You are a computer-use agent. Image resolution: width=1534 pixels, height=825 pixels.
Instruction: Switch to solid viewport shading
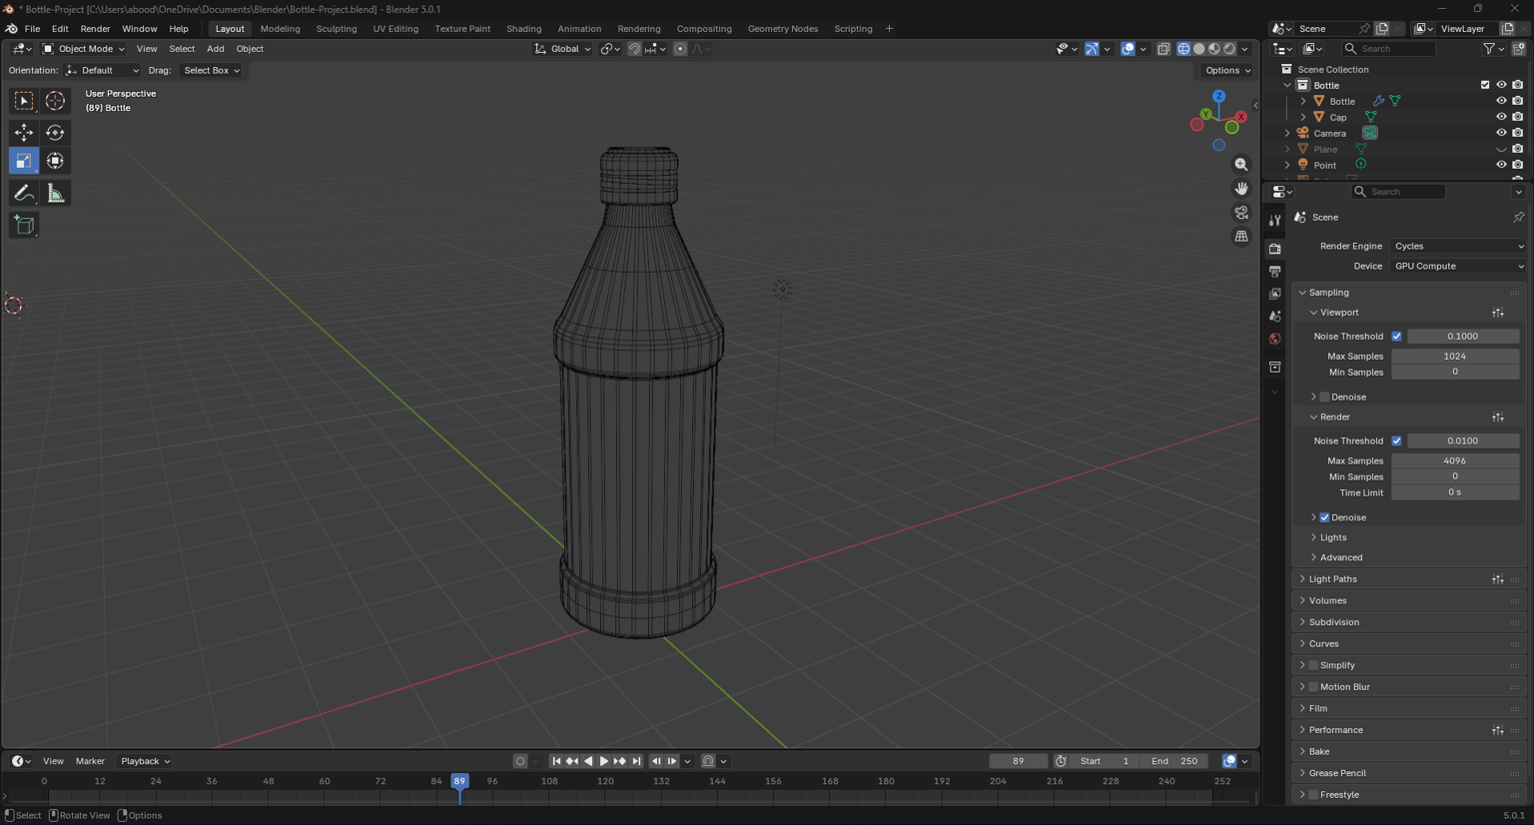(1199, 49)
